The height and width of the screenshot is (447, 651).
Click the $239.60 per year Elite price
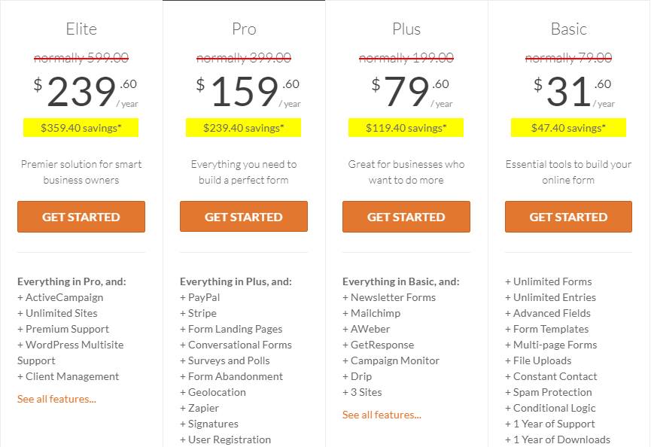tap(86, 92)
